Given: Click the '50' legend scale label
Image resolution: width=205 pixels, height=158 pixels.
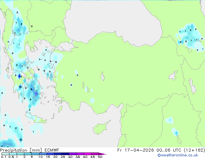Looking at the screenshot, I should tap(100, 157).
